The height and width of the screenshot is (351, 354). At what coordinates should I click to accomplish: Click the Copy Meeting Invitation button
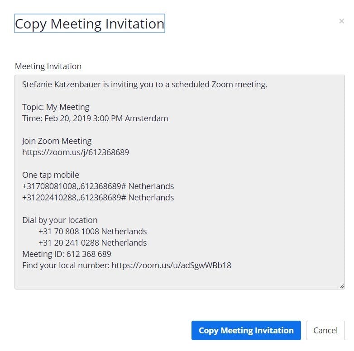pyautogui.click(x=246, y=331)
